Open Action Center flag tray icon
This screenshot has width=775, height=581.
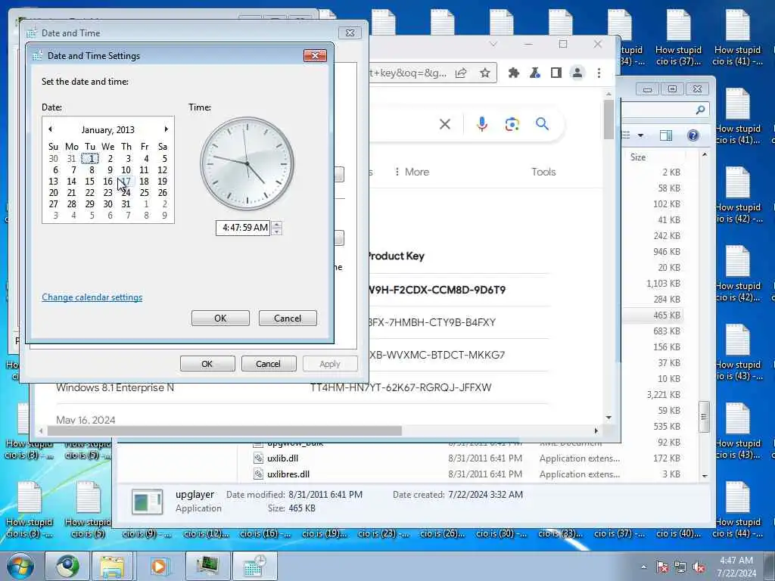tap(661, 567)
